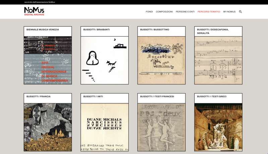Open the search magnifier icon
The width and height of the screenshot is (268, 154).
coord(240,12)
